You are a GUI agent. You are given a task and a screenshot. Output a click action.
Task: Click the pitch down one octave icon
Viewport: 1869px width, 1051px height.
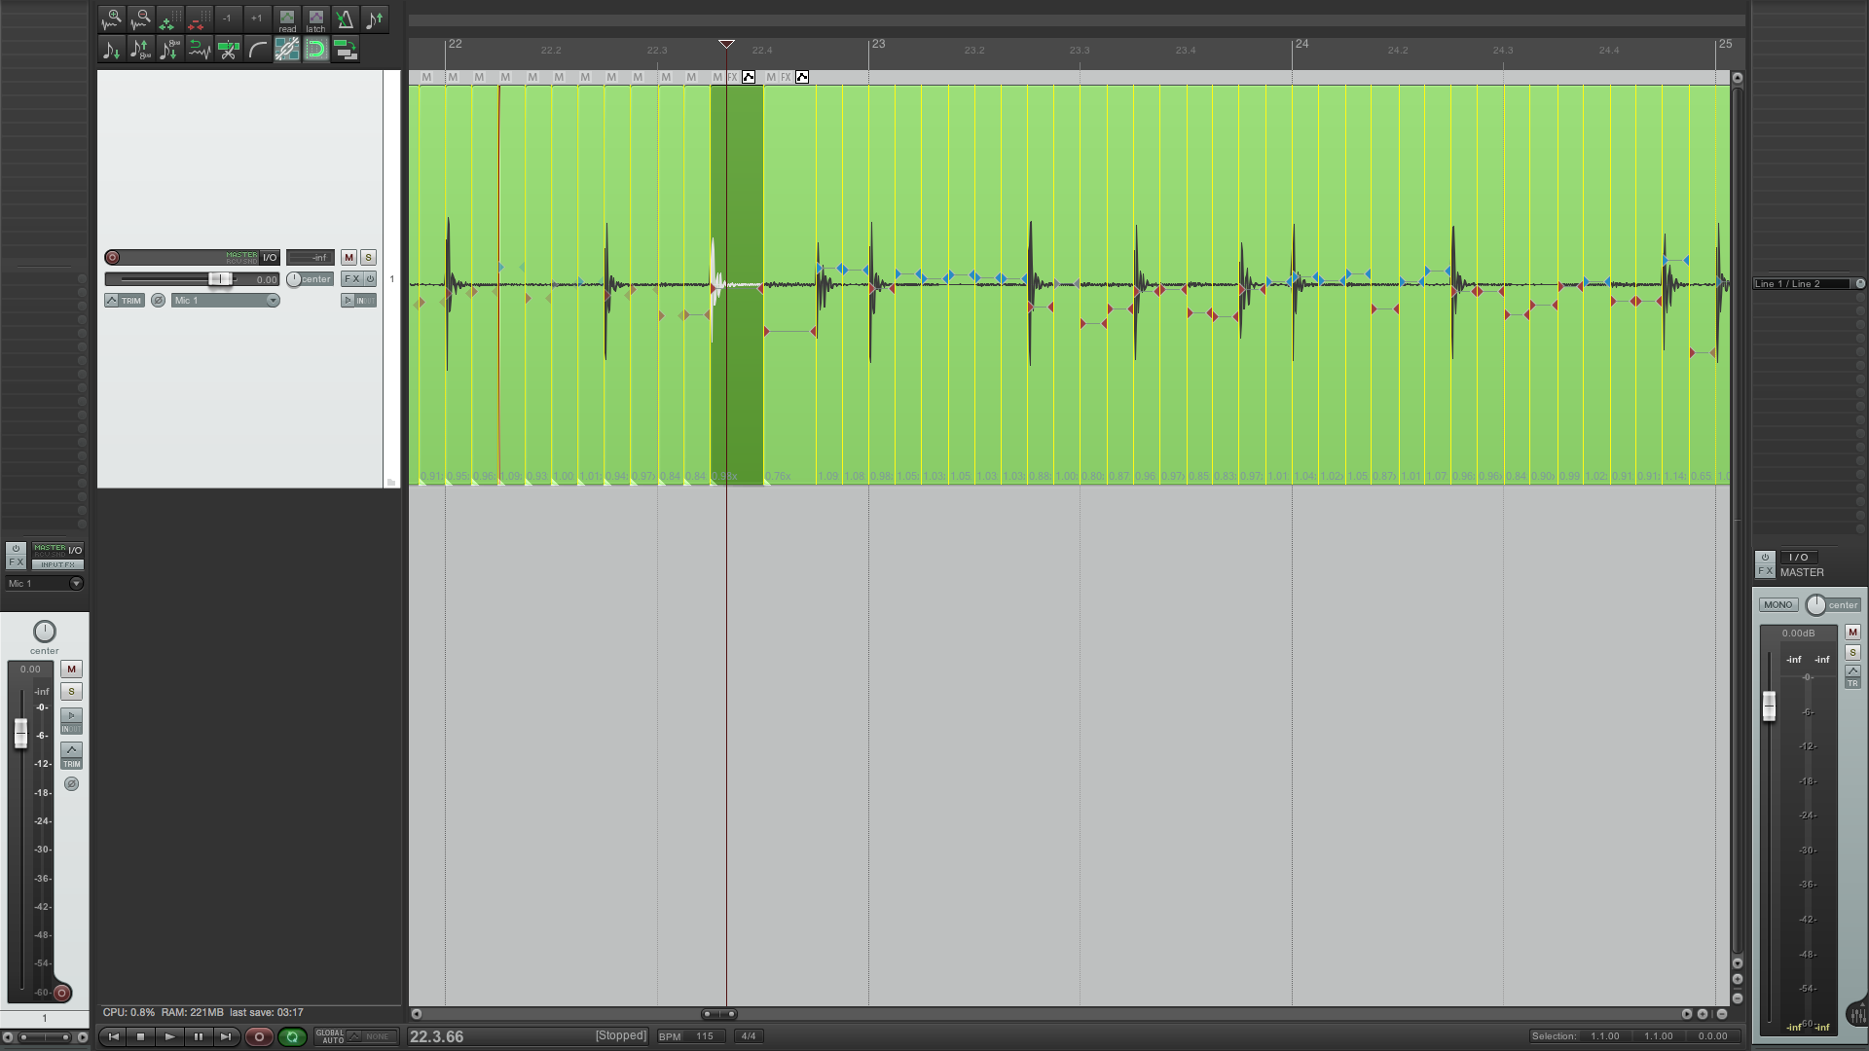170,49
